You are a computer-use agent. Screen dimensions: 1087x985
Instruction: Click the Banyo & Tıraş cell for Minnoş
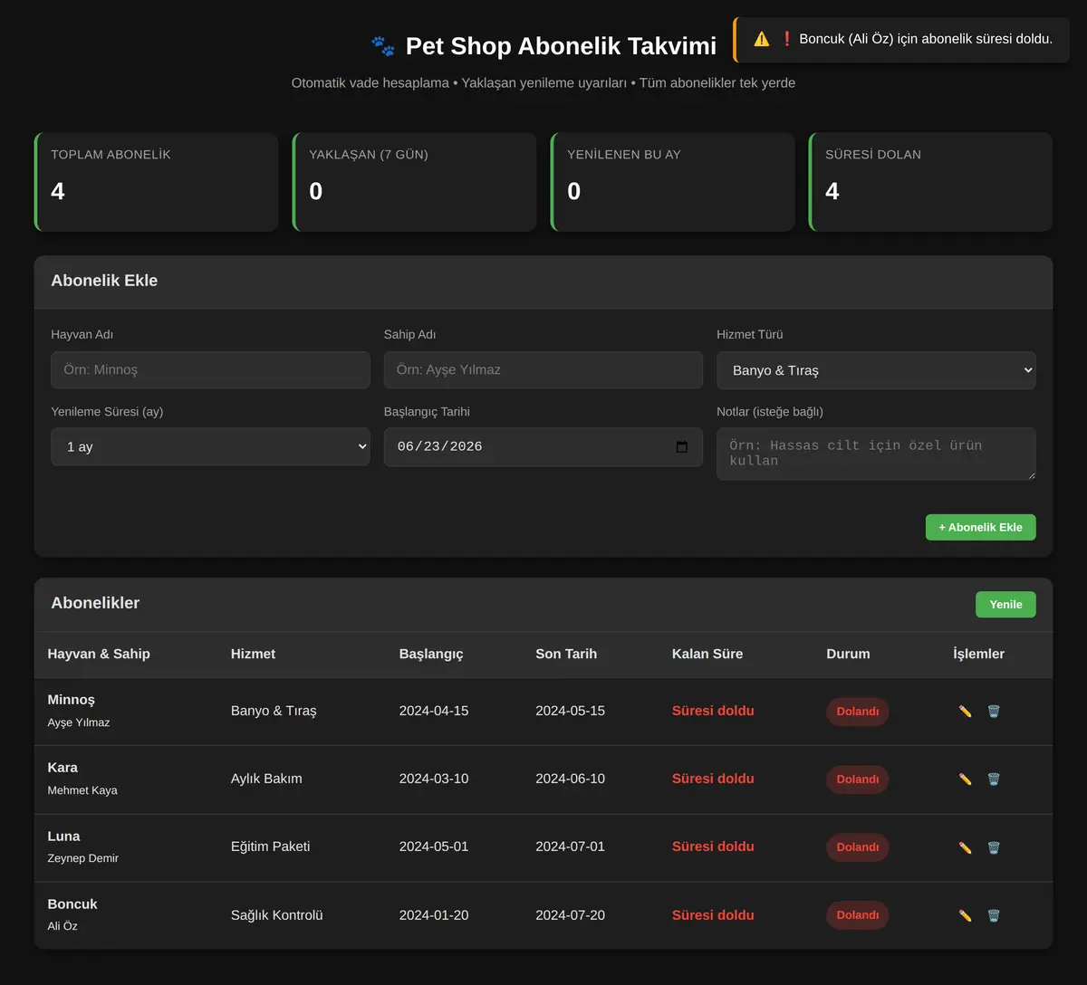point(274,711)
